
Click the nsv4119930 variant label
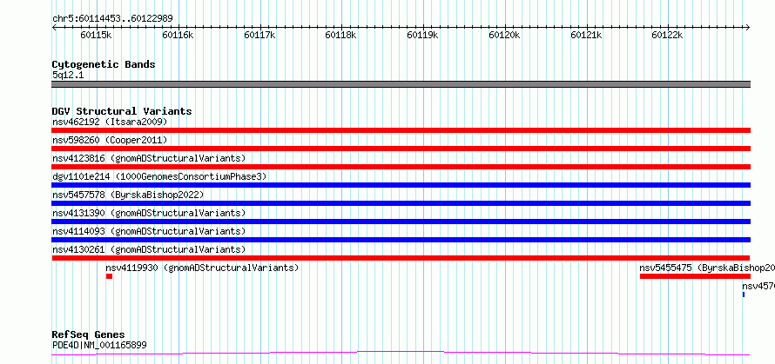[202, 268]
